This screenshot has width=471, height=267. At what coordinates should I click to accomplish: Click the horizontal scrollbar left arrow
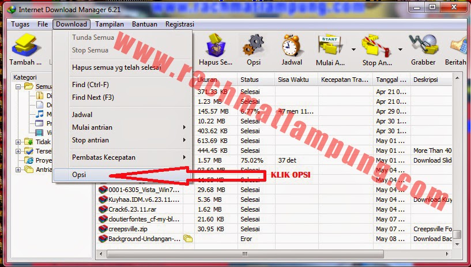pyautogui.click(x=101, y=254)
